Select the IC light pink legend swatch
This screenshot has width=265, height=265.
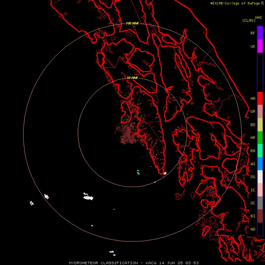tap(260, 190)
